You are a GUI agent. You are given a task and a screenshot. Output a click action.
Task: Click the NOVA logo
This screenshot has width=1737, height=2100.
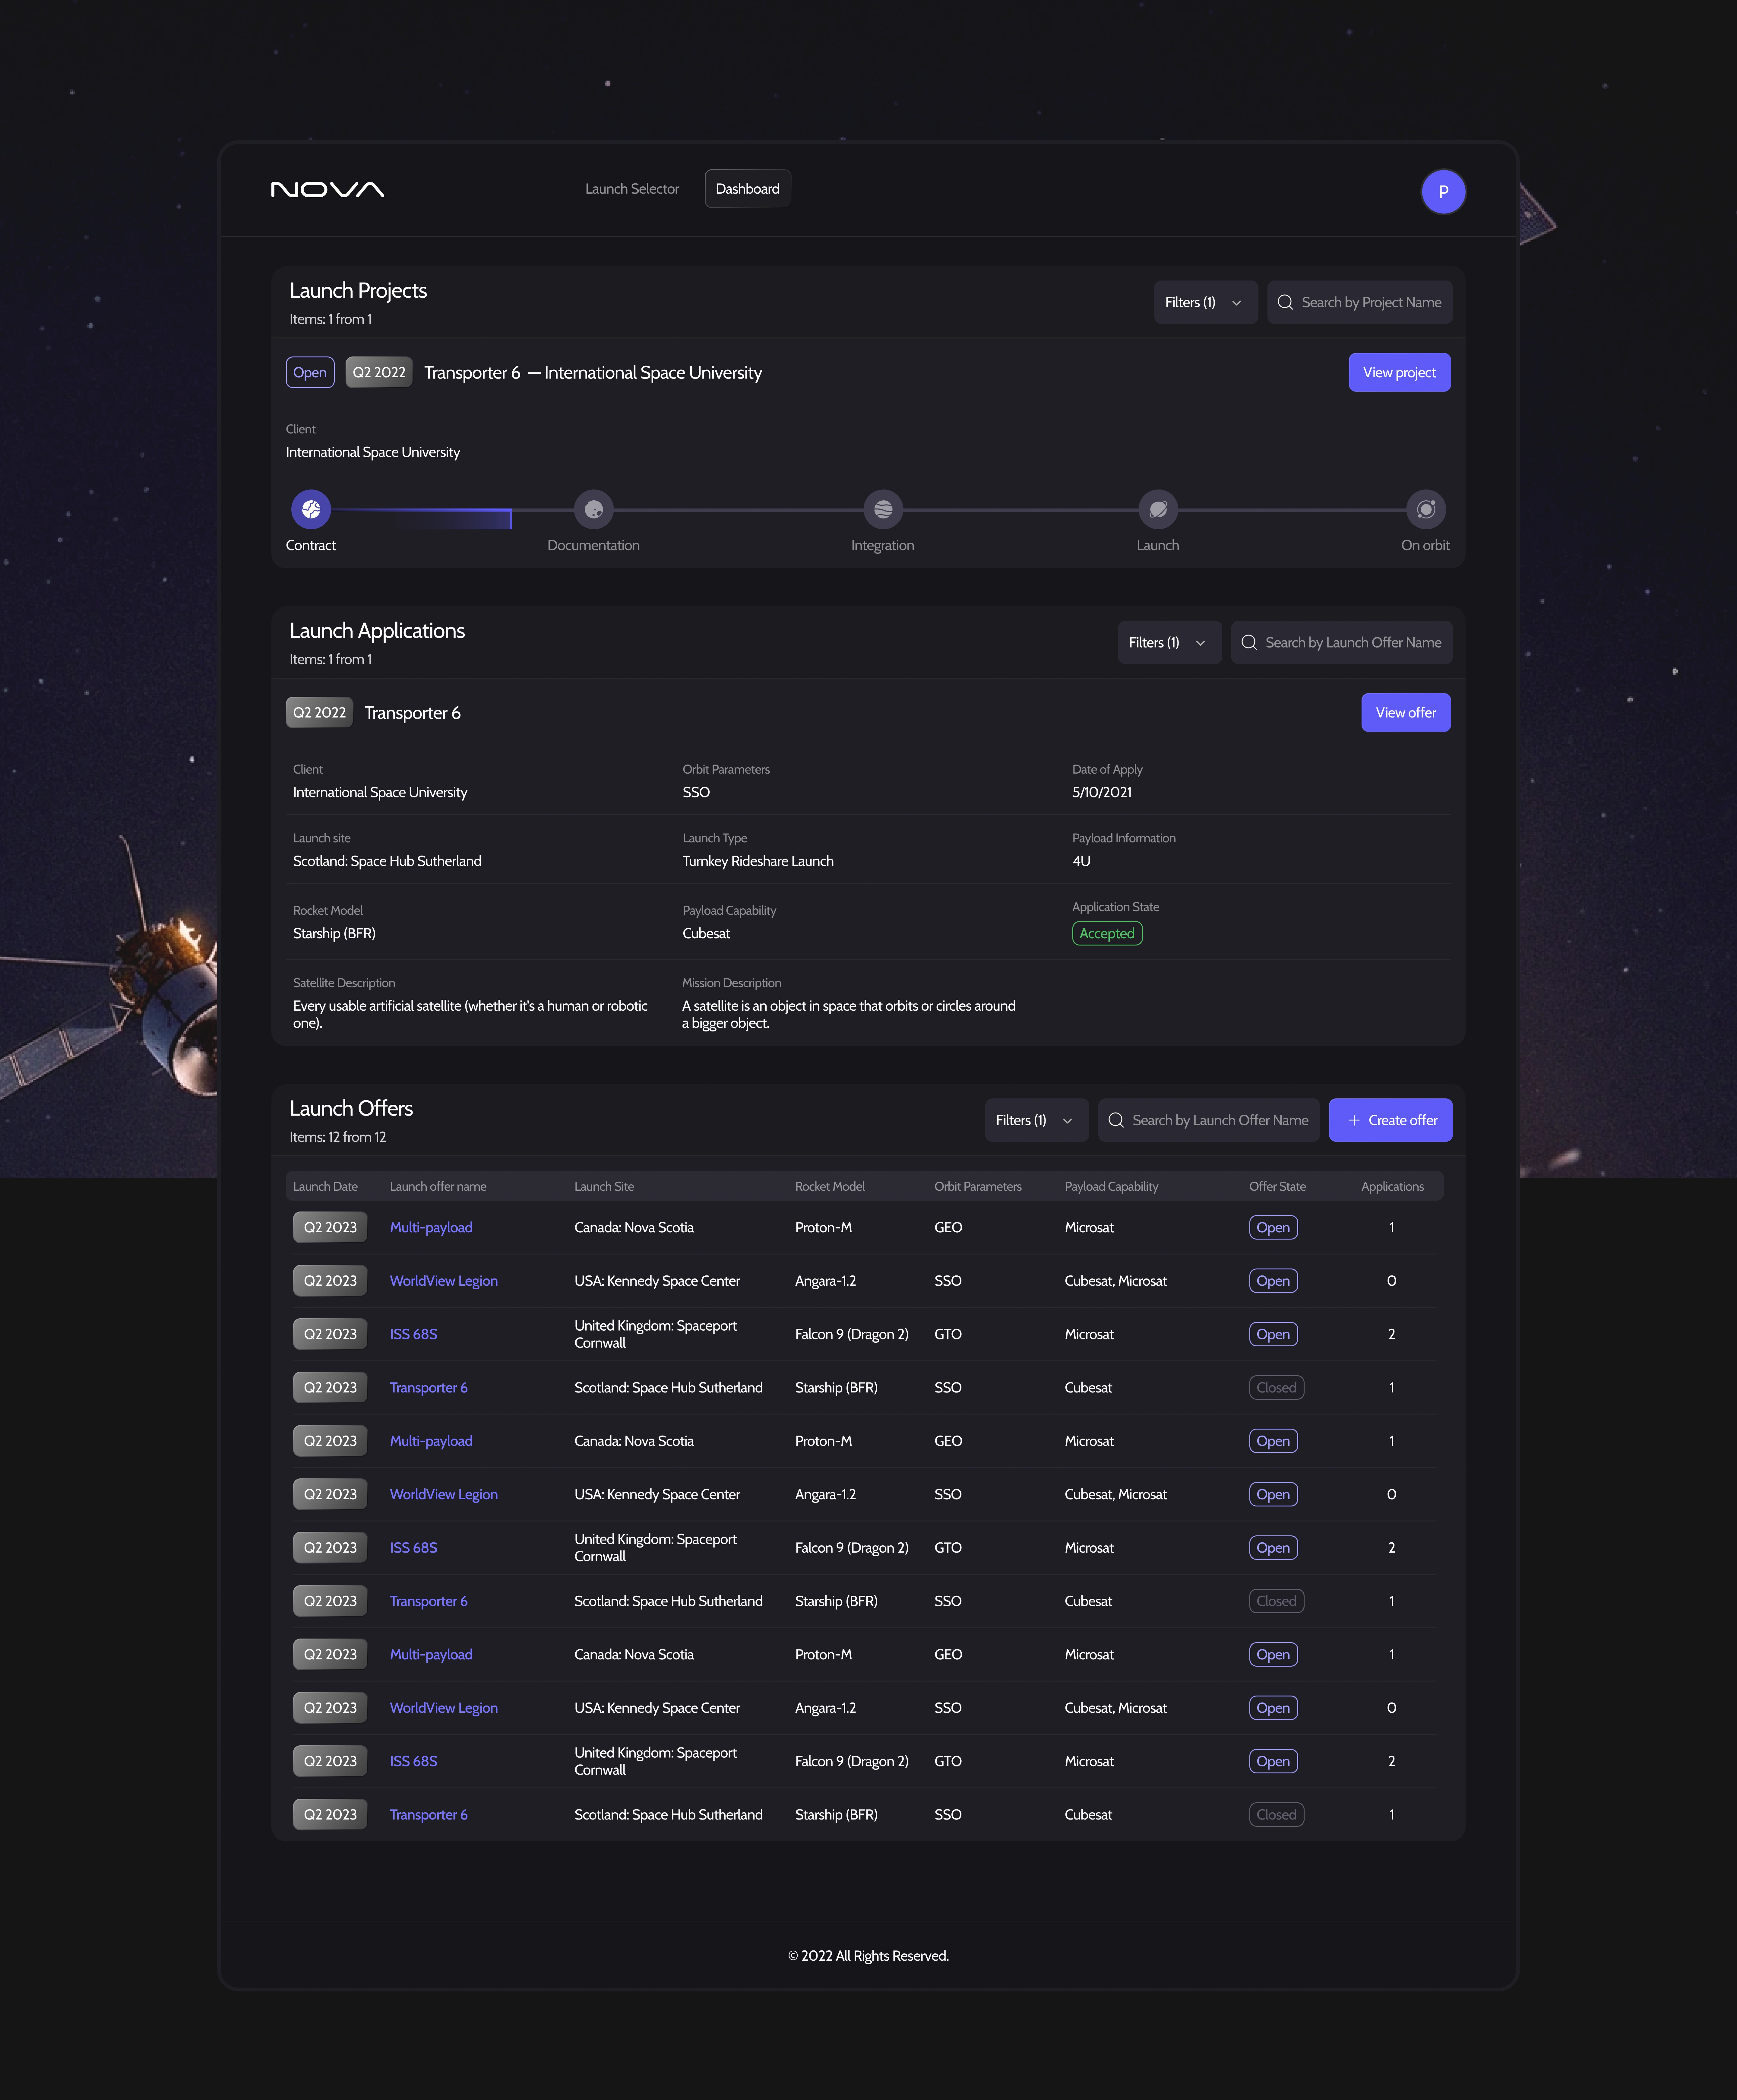[x=328, y=189]
